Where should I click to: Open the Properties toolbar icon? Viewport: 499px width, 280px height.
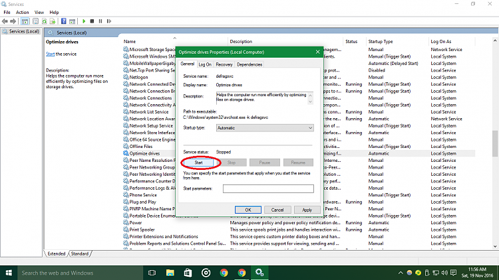coord(36,21)
